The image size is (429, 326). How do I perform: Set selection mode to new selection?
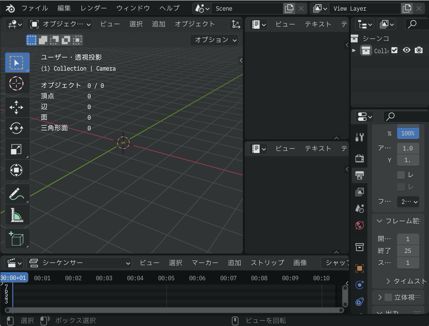(x=32, y=40)
